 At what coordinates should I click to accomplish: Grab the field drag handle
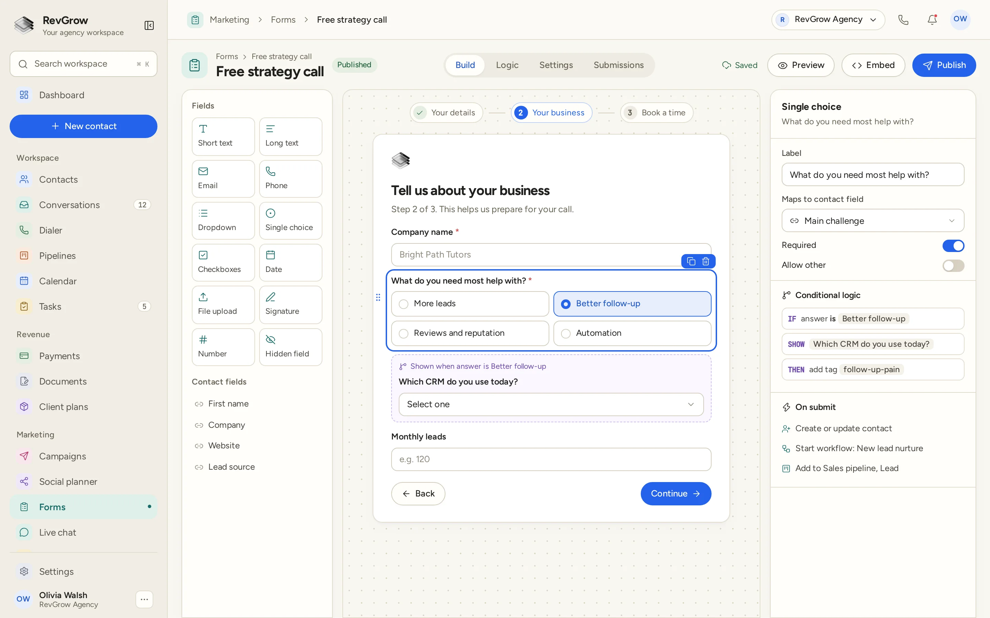pyautogui.click(x=378, y=297)
